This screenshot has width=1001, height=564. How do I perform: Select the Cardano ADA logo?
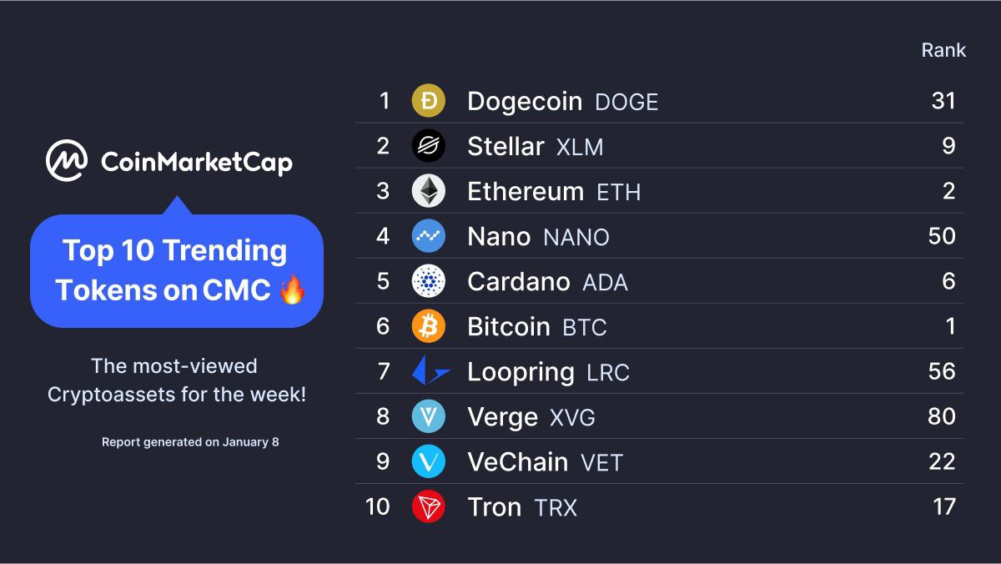pyautogui.click(x=429, y=281)
